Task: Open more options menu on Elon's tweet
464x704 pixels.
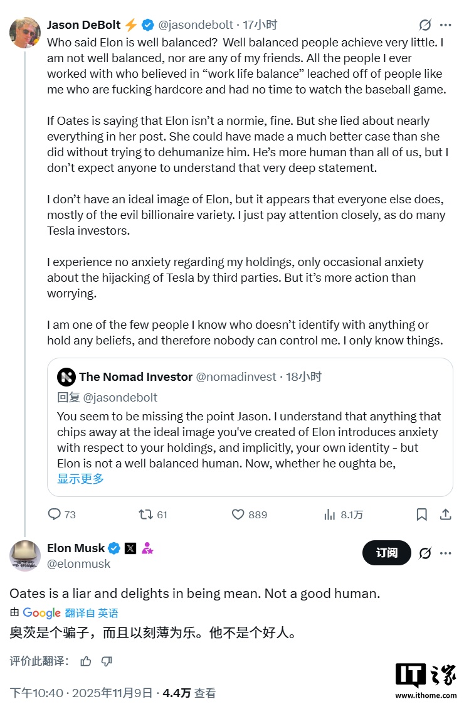Action: 446,553
